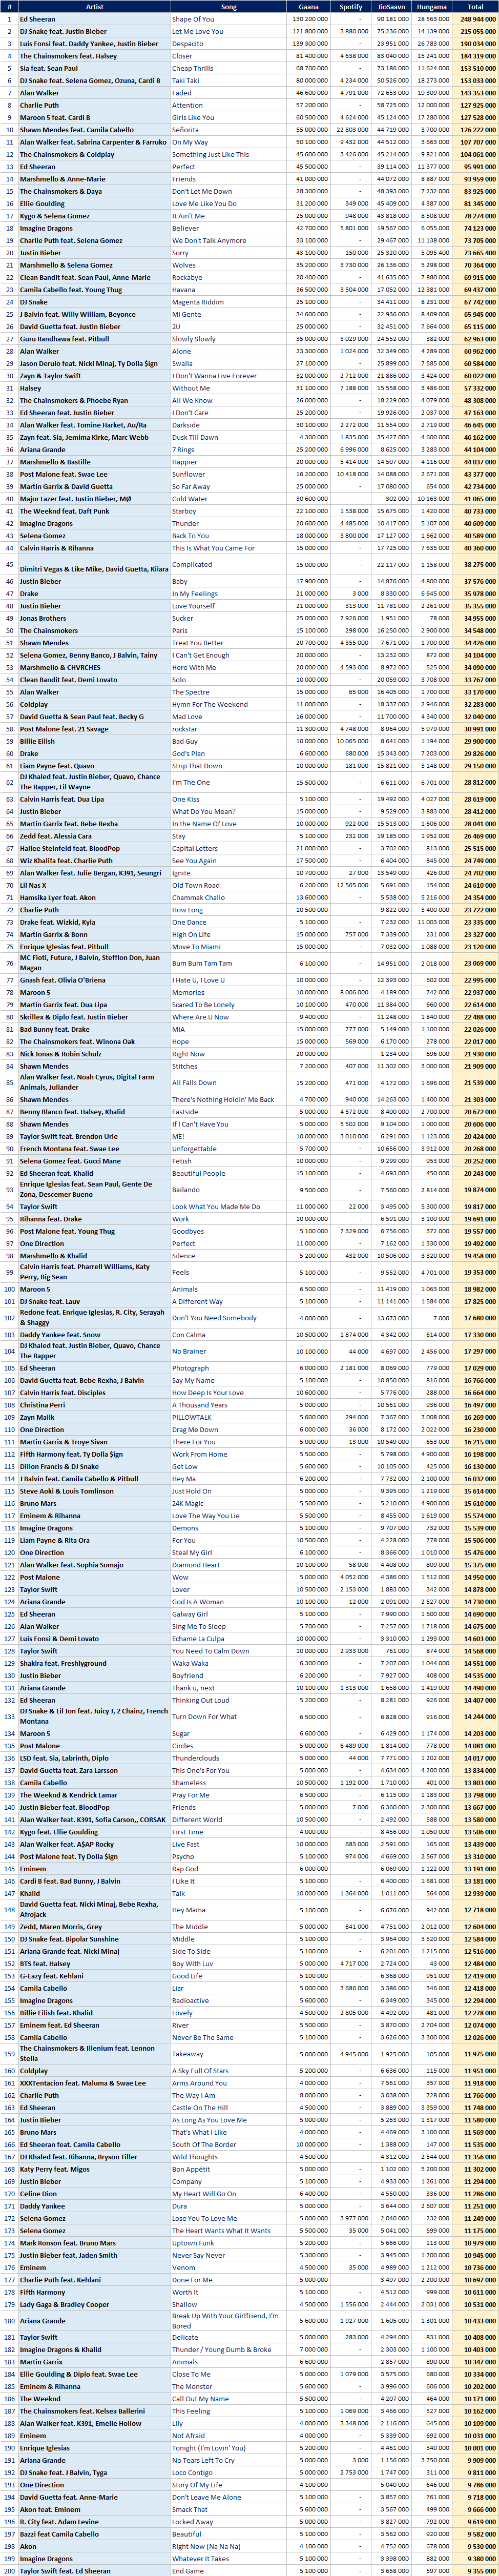Click the total value 248 944 000
This screenshot has height=2576, width=499.
(475, 19)
